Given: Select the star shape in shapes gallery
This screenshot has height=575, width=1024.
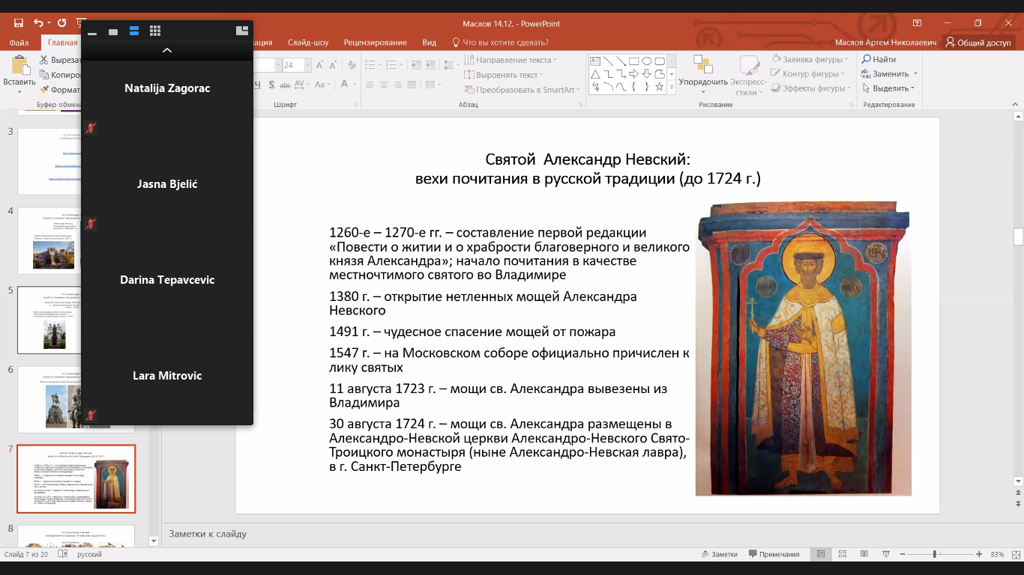Looking at the screenshot, I should pyautogui.click(x=660, y=87).
